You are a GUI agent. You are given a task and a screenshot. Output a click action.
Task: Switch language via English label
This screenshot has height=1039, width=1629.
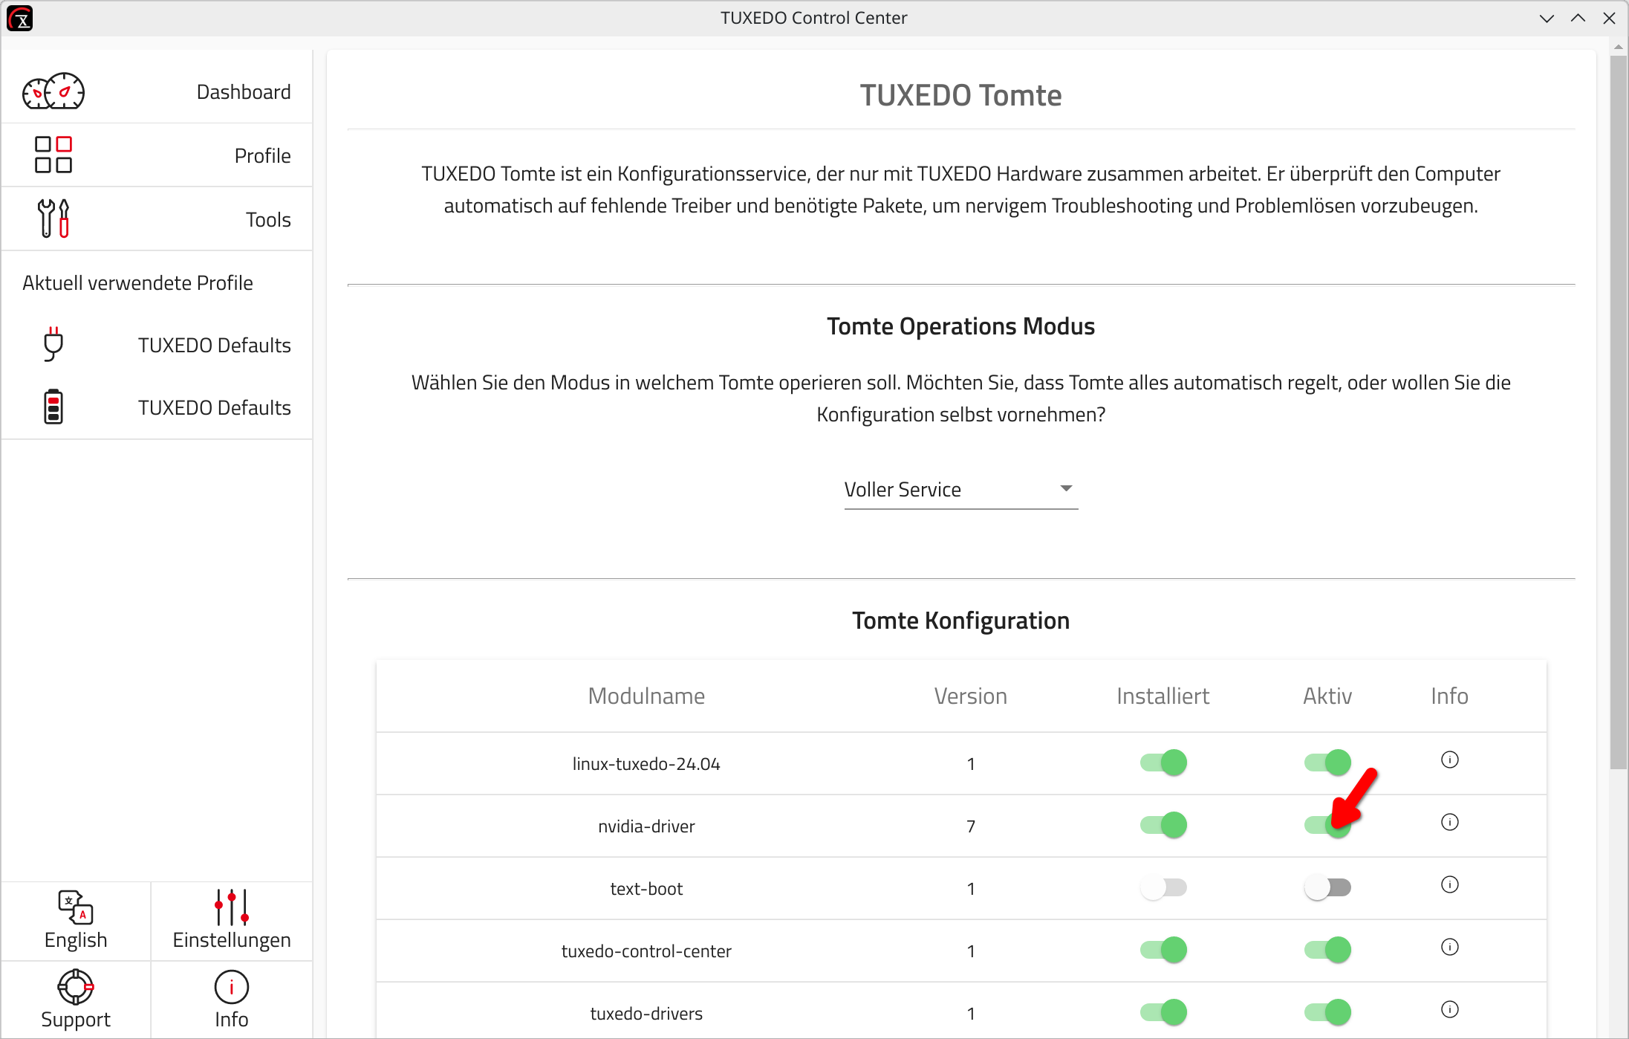(x=76, y=940)
